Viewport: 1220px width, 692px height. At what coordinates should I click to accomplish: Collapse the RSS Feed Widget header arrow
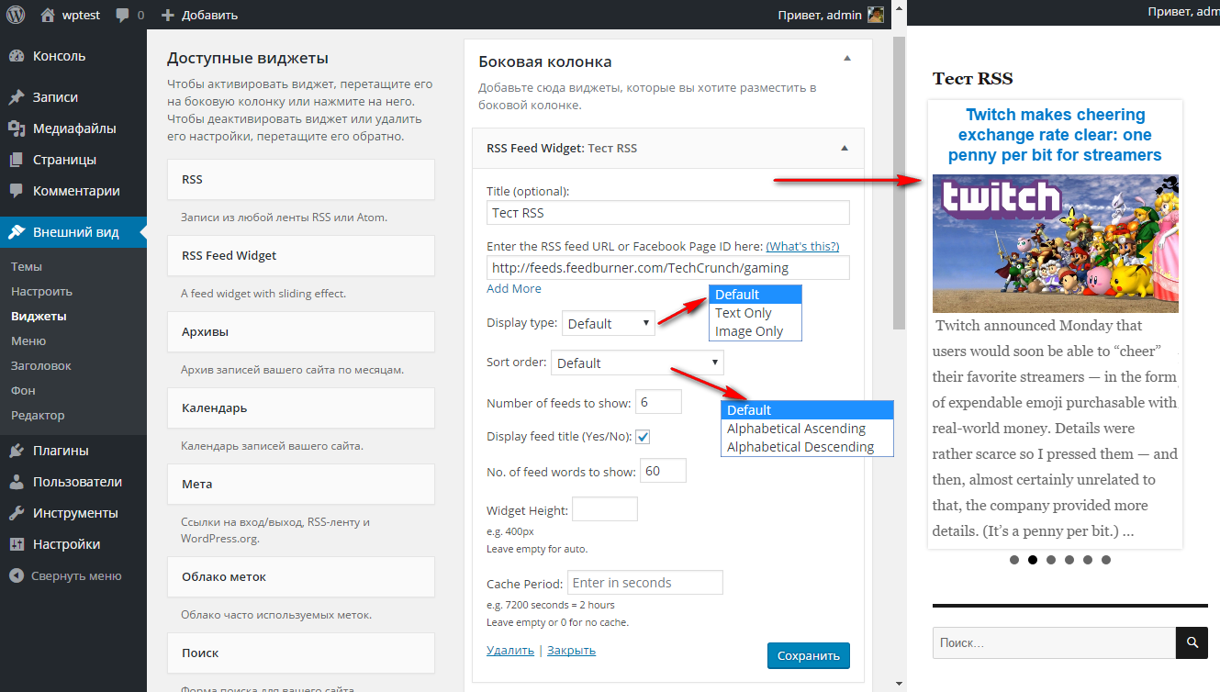845,148
